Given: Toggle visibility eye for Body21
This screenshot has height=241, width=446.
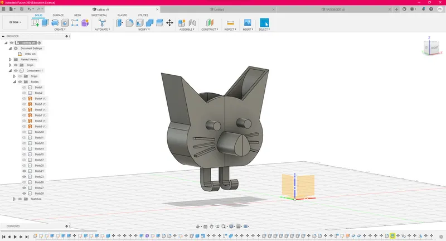Looking at the screenshot, I should (24, 171).
